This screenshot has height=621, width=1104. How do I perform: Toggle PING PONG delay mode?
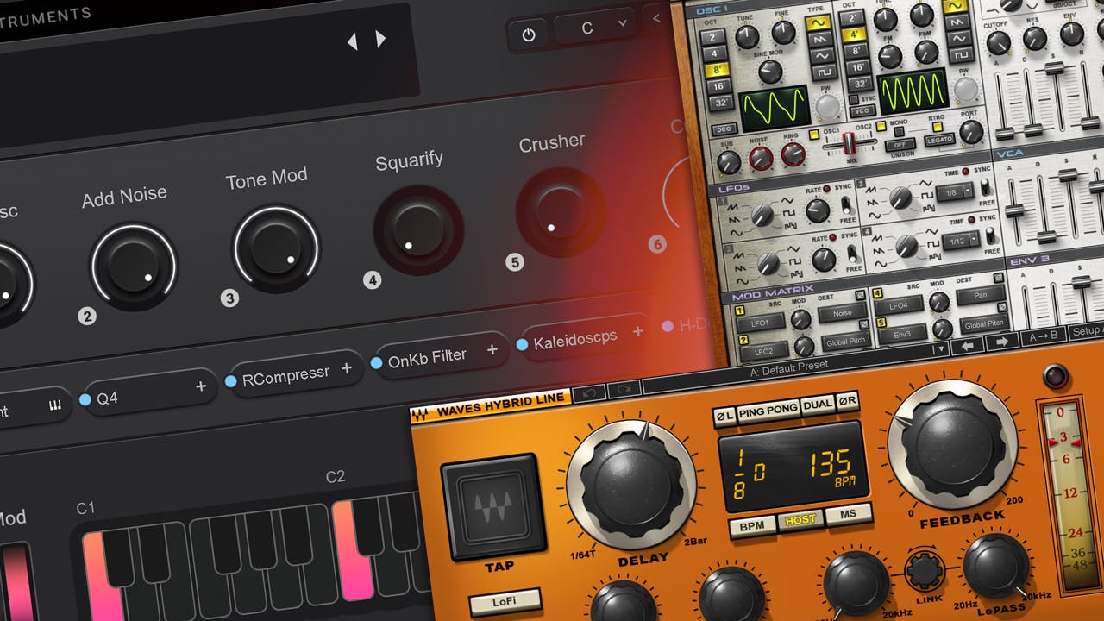click(768, 411)
